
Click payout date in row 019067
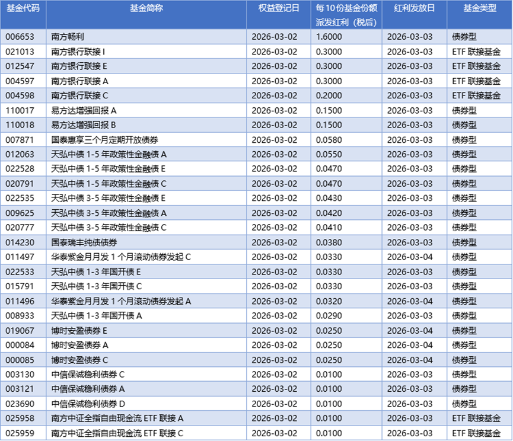pyautogui.click(x=410, y=331)
